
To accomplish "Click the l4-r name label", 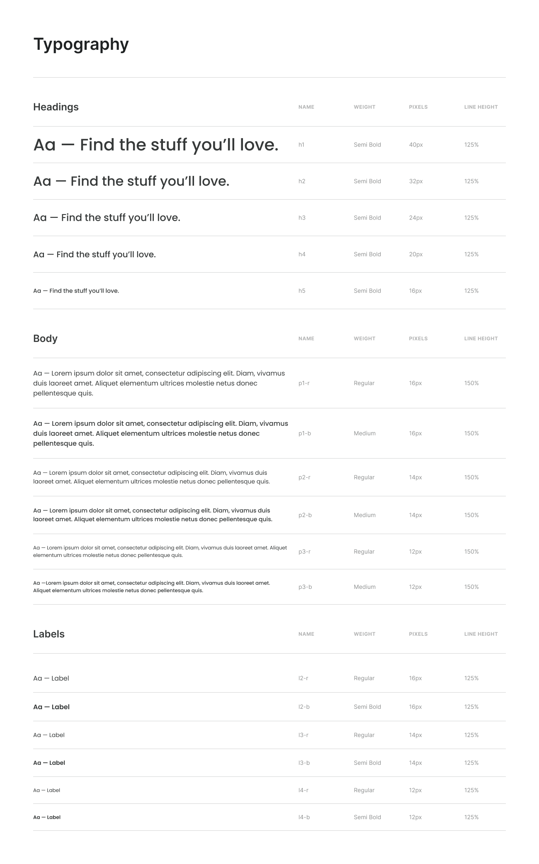I will point(303,790).
